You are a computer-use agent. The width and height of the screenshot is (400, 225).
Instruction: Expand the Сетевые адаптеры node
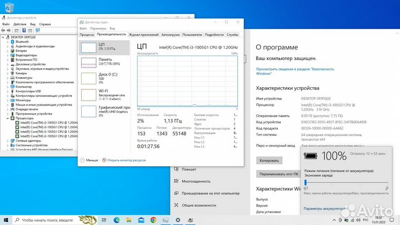click(x=8, y=141)
